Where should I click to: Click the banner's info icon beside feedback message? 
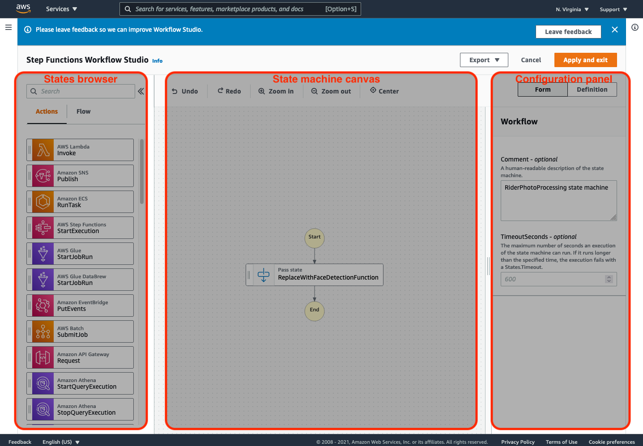point(28,30)
